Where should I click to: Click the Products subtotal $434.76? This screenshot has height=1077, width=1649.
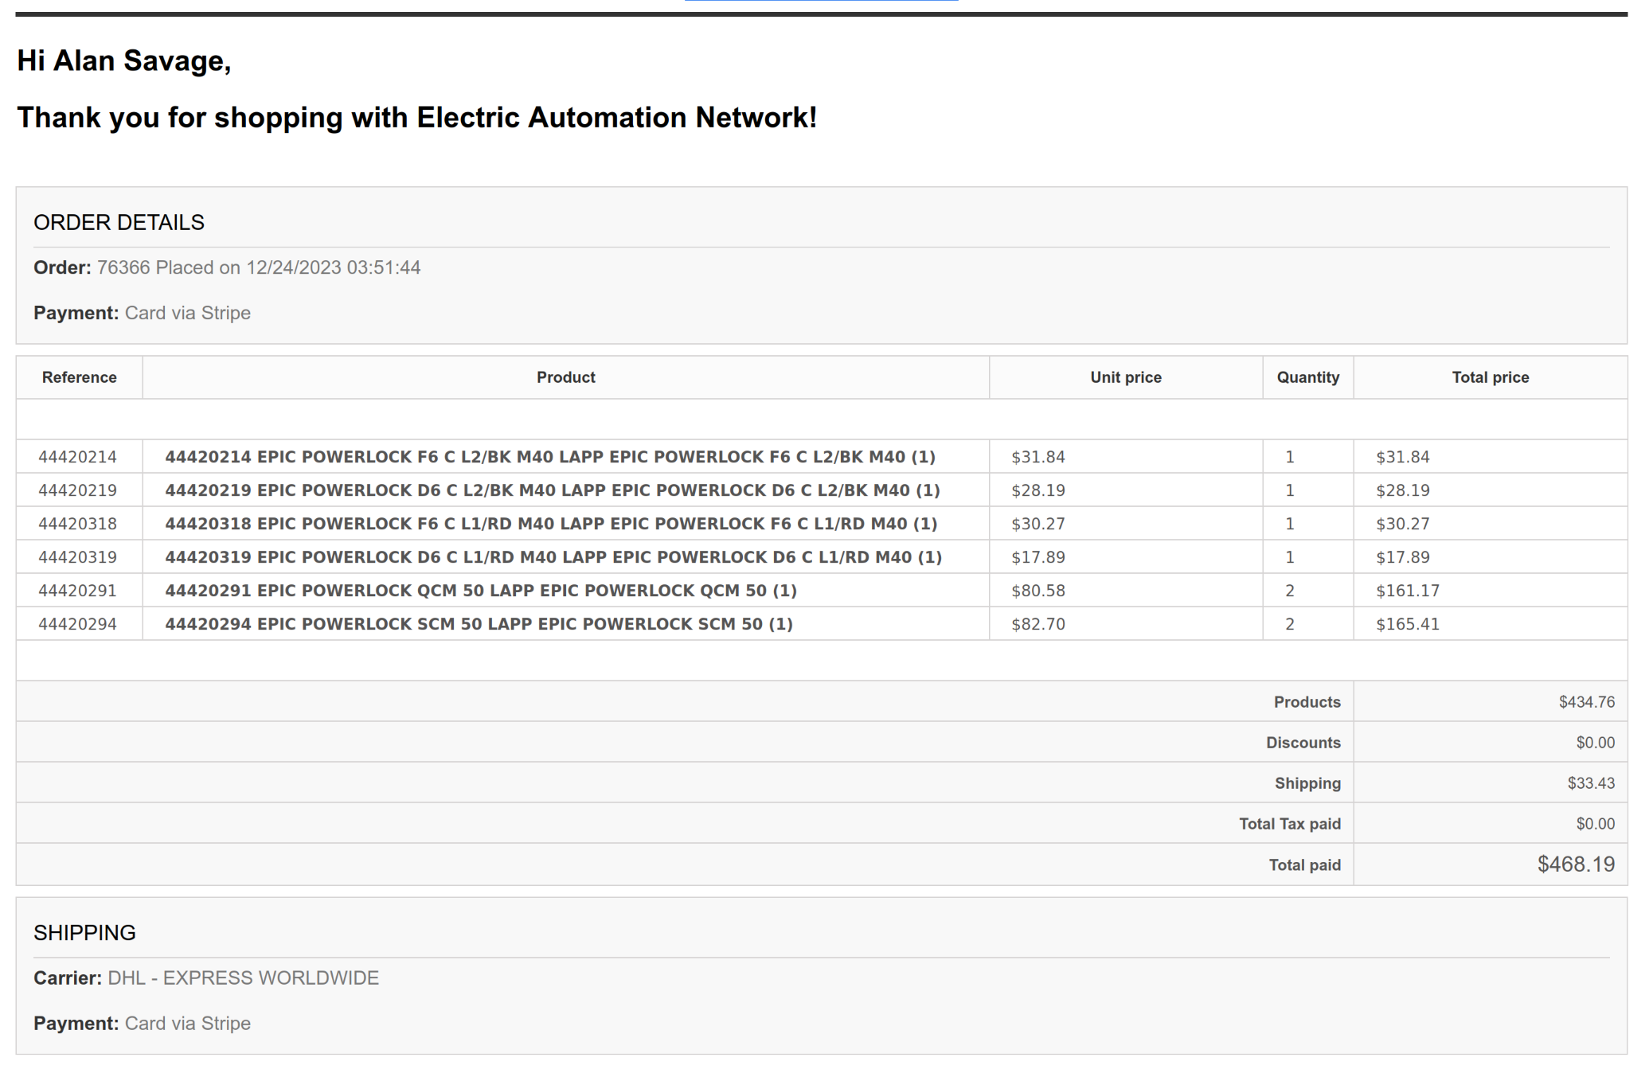tap(1586, 702)
